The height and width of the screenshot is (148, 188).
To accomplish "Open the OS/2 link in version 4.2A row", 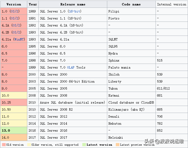I will [16, 25].
